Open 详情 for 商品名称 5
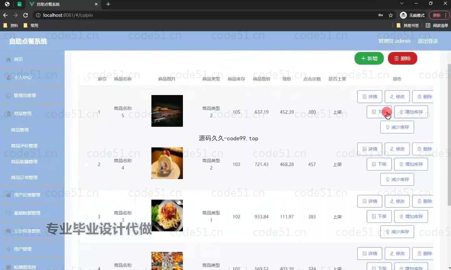451x270 pixels. [370, 97]
